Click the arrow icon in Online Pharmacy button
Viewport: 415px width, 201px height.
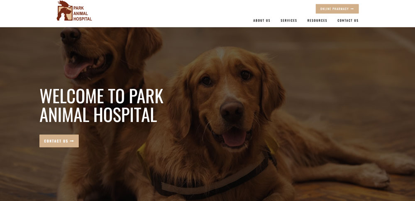(352, 9)
